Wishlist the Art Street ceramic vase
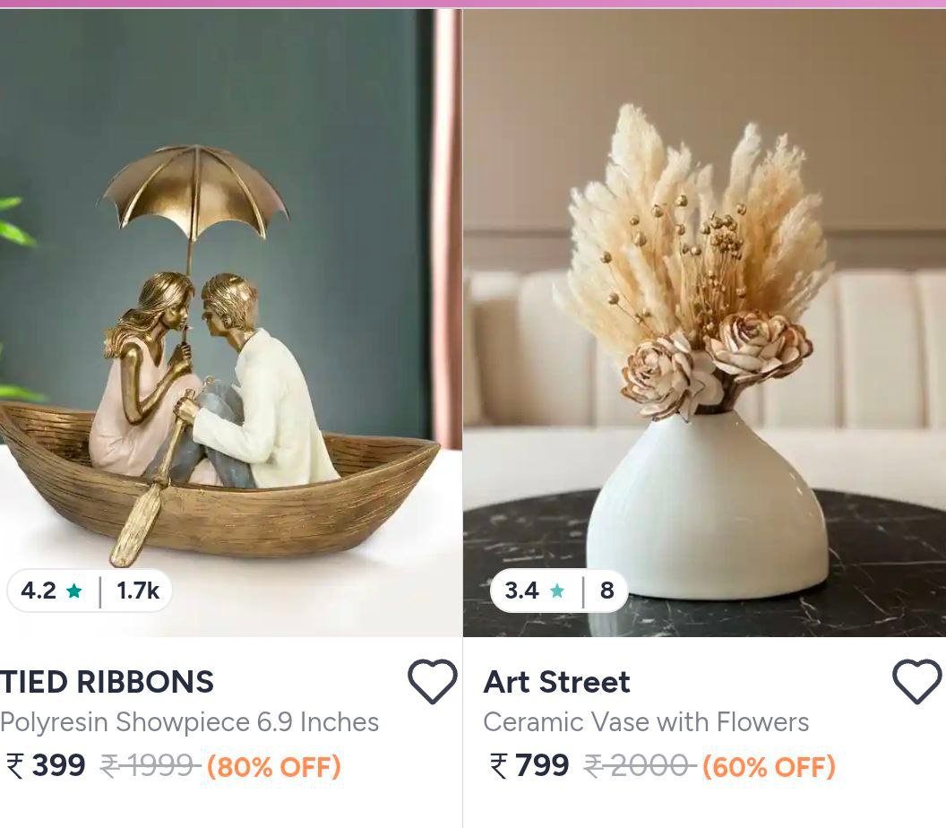This screenshot has width=946, height=828. pos(916,681)
